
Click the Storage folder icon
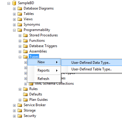[x=20, y=110]
